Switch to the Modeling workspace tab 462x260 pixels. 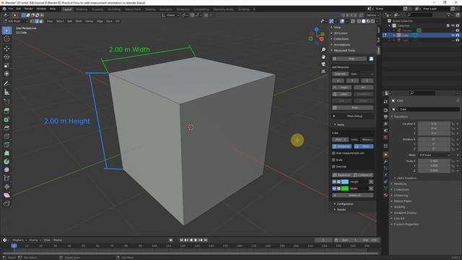[82, 9]
